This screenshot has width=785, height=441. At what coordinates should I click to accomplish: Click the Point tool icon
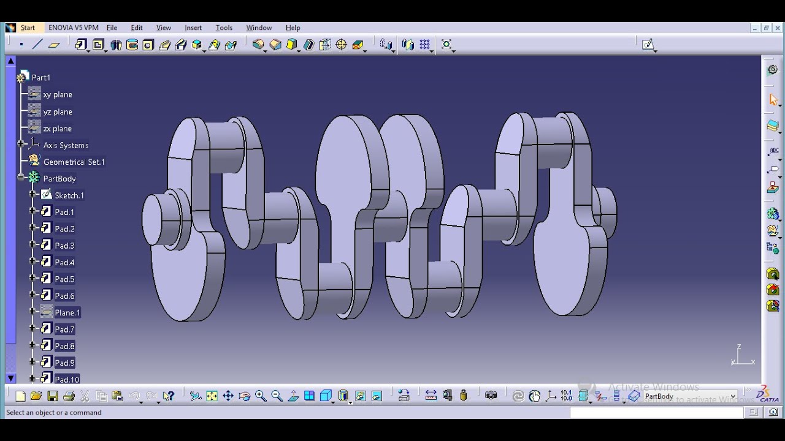21,44
